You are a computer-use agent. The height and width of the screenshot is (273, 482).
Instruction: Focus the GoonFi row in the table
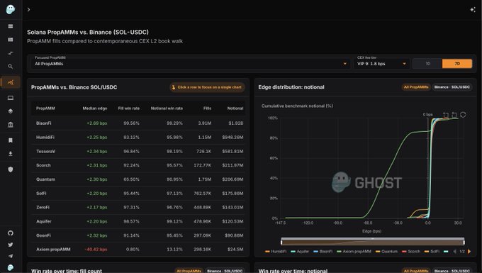(x=138, y=235)
